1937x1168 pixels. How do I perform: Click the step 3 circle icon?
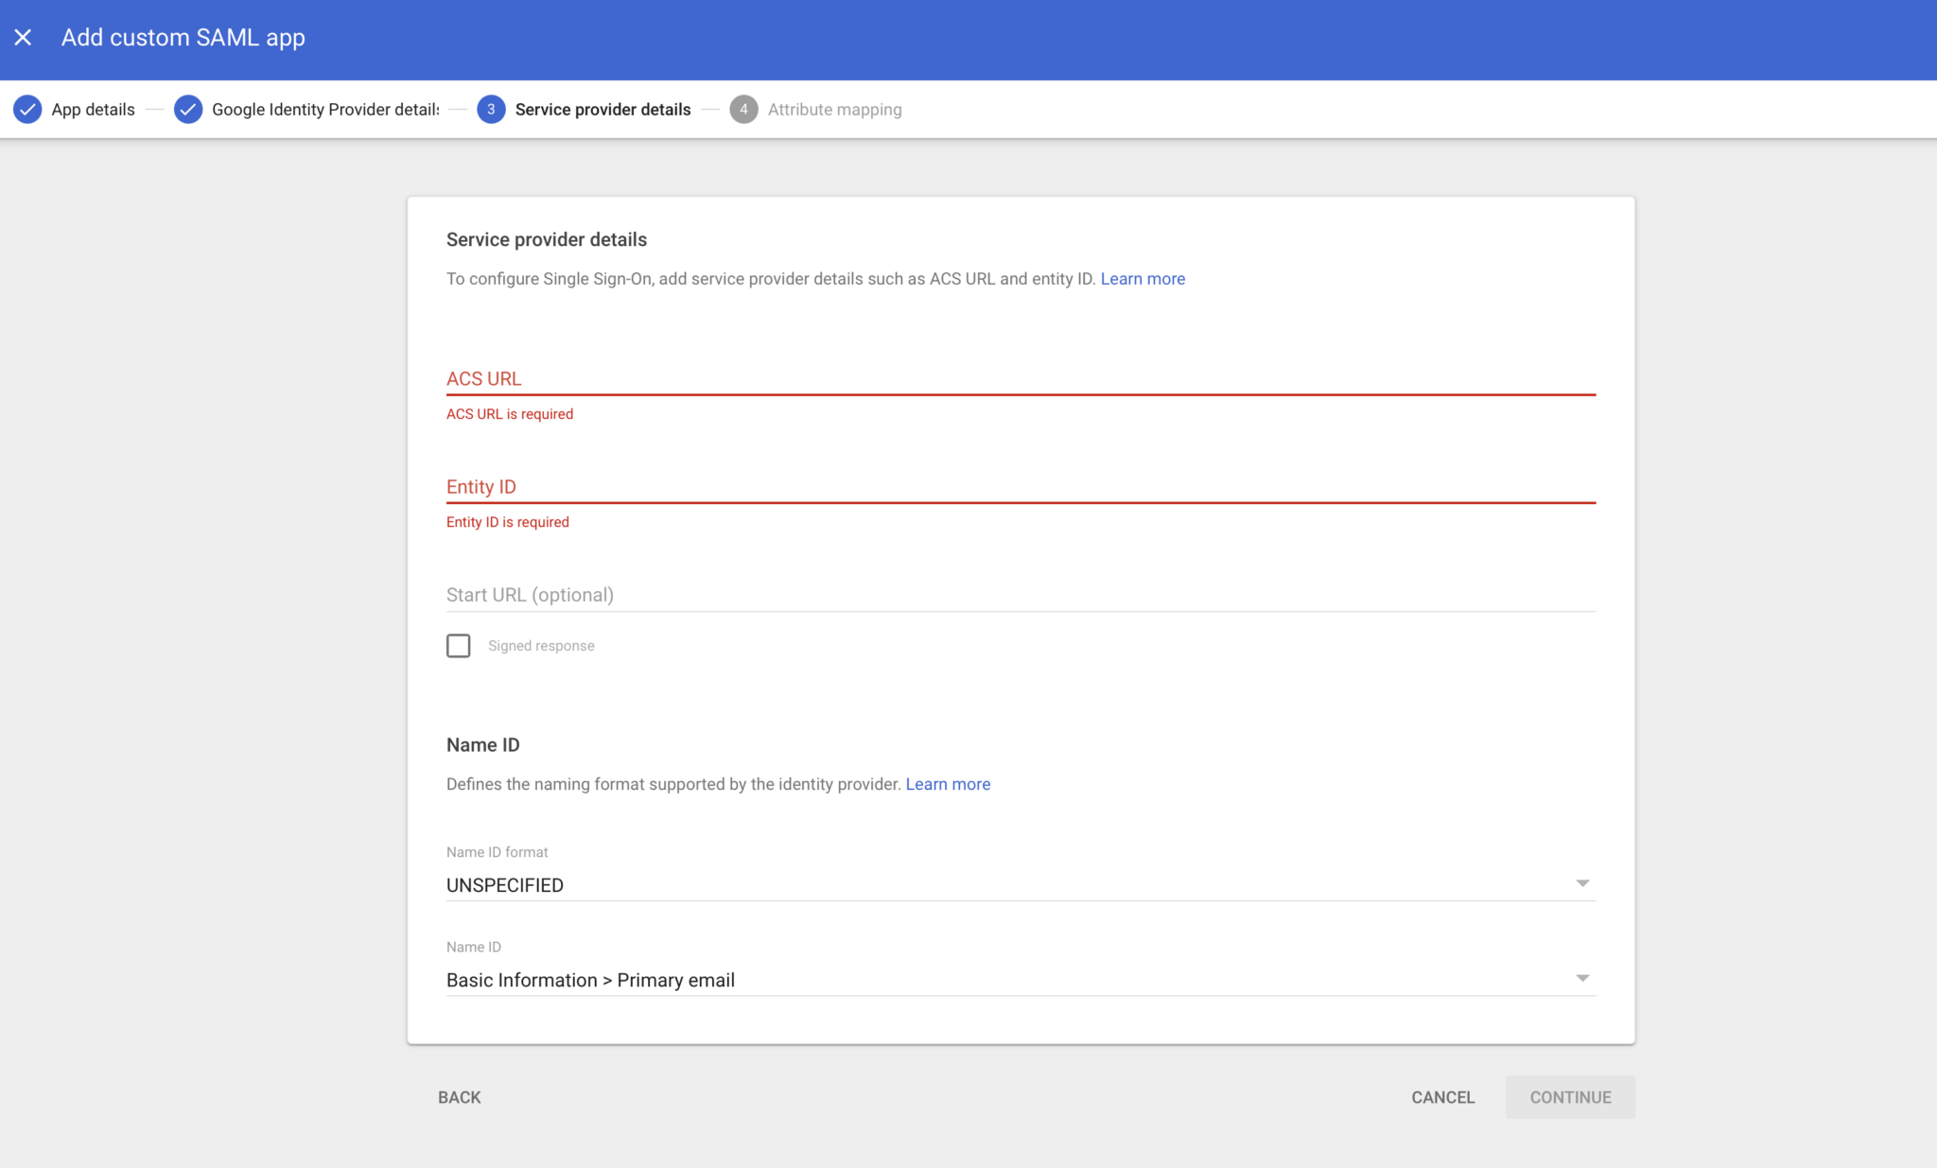tap(491, 110)
